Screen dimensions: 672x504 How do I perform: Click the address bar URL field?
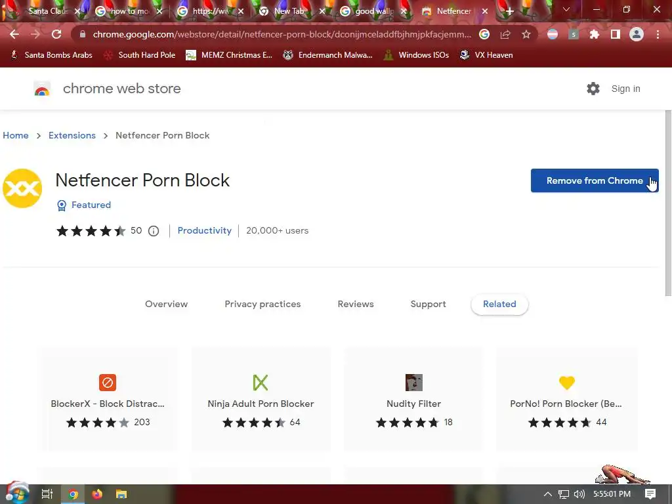(282, 34)
